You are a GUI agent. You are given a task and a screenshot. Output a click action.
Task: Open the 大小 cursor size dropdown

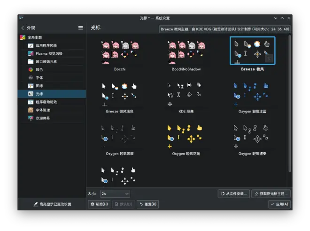pos(115,194)
